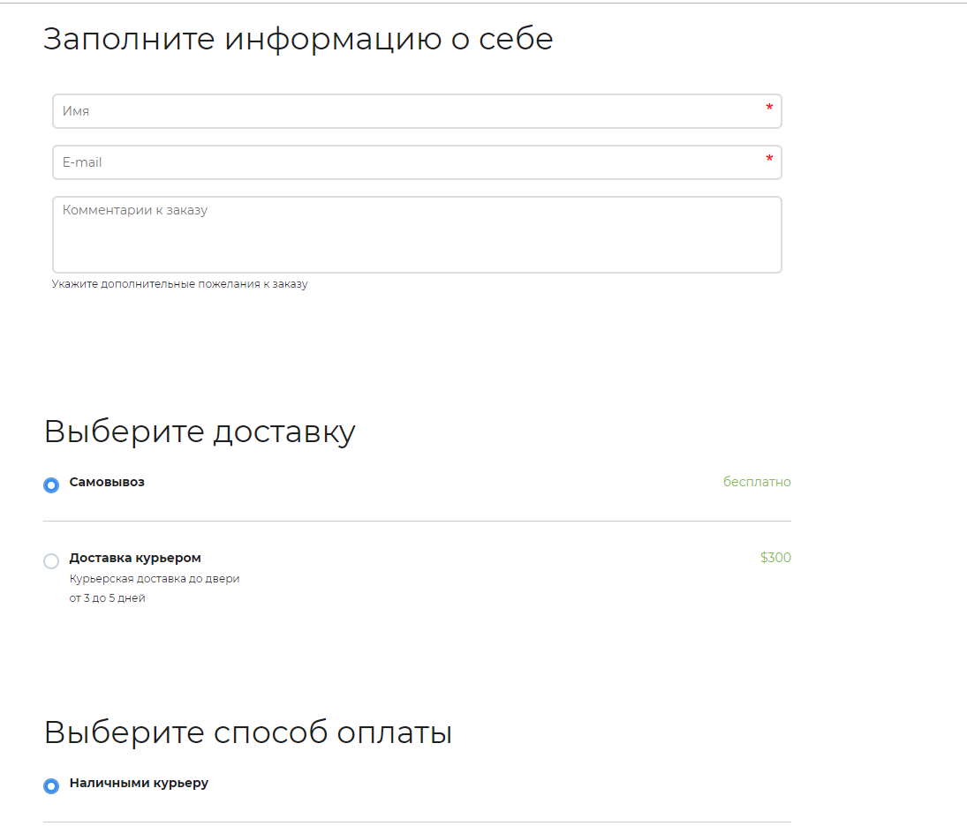Select the Доставка курьером radio button

click(x=51, y=561)
